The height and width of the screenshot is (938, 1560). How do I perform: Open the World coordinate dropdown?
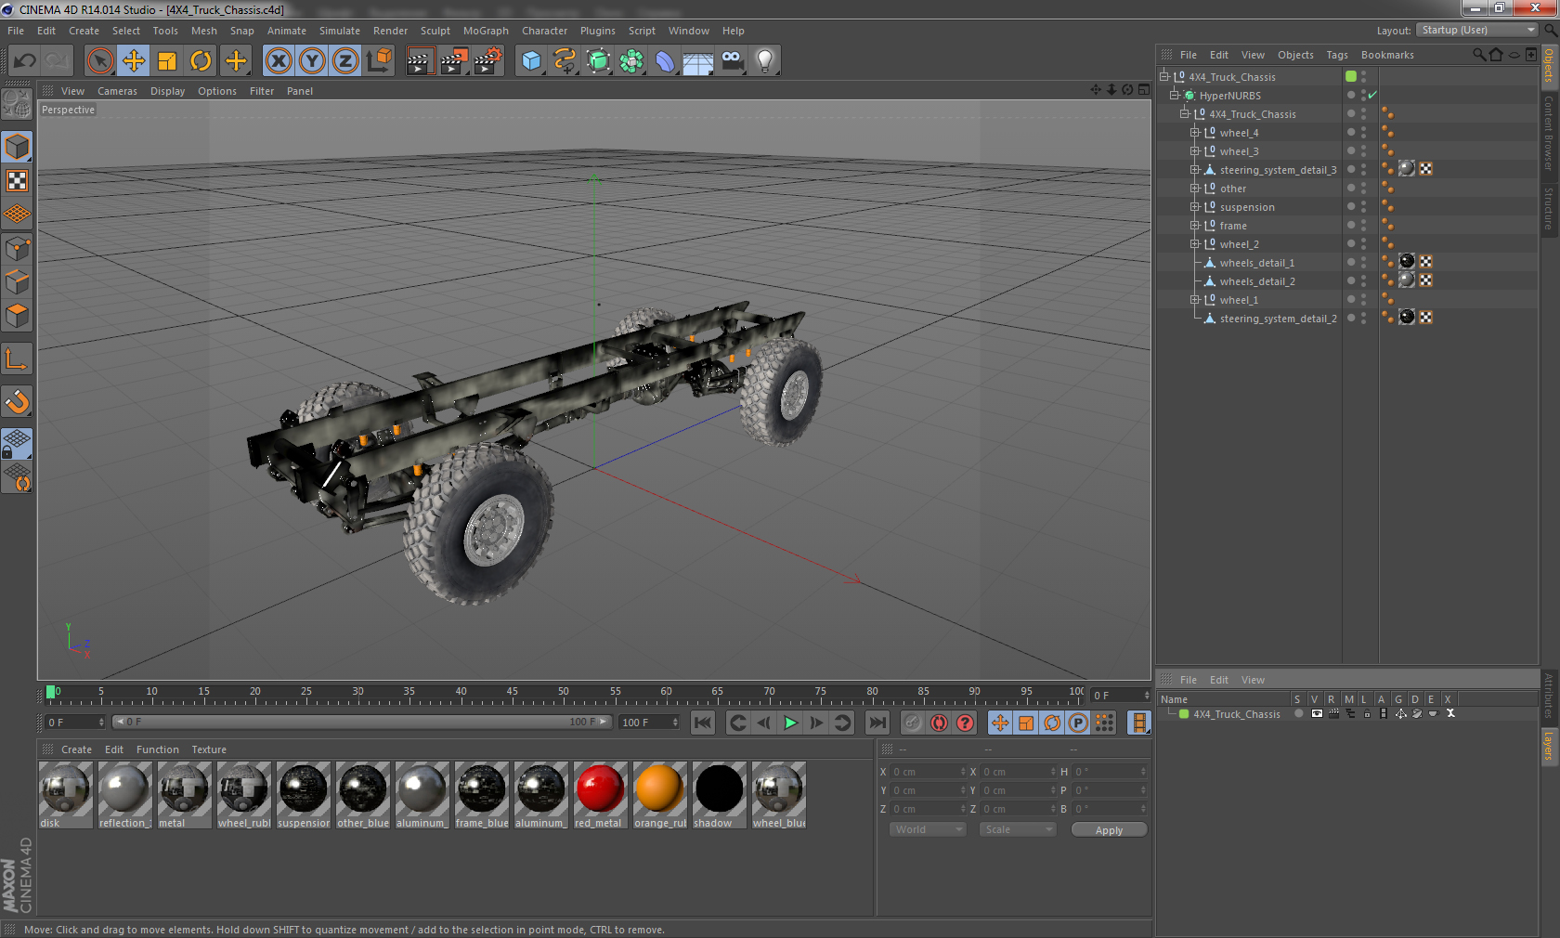coord(928,829)
